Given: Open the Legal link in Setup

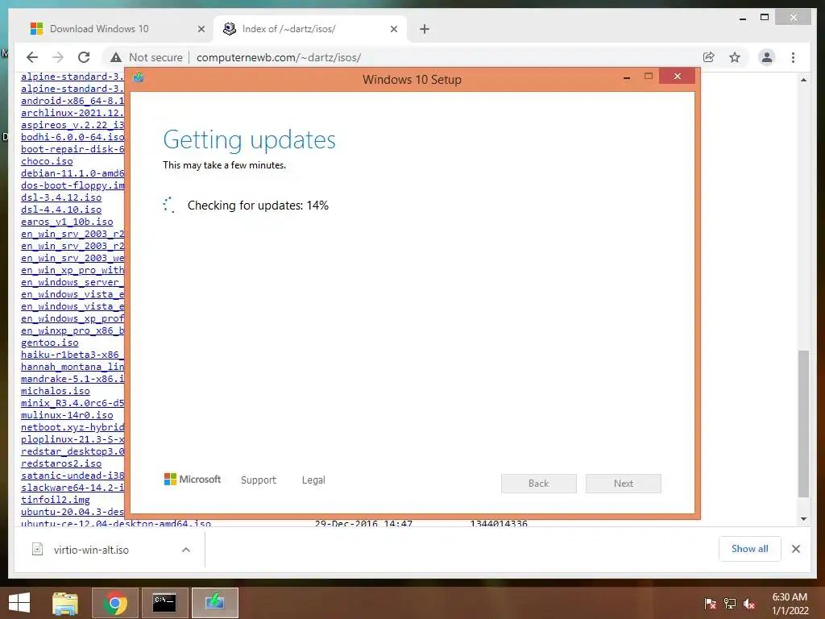Looking at the screenshot, I should point(313,480).
